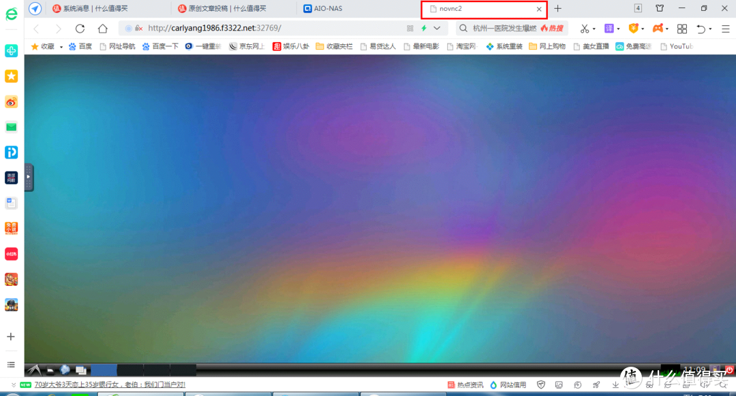Open the four-square extensions grid icon

point(682,29)
